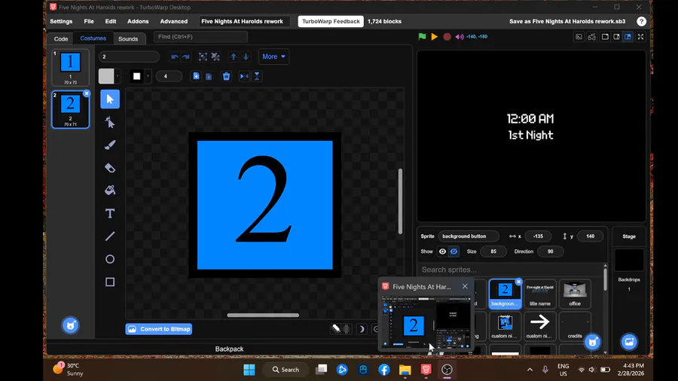678x381 pixels.
Task: Select the arrow Select tool
Action: point(110,99)
